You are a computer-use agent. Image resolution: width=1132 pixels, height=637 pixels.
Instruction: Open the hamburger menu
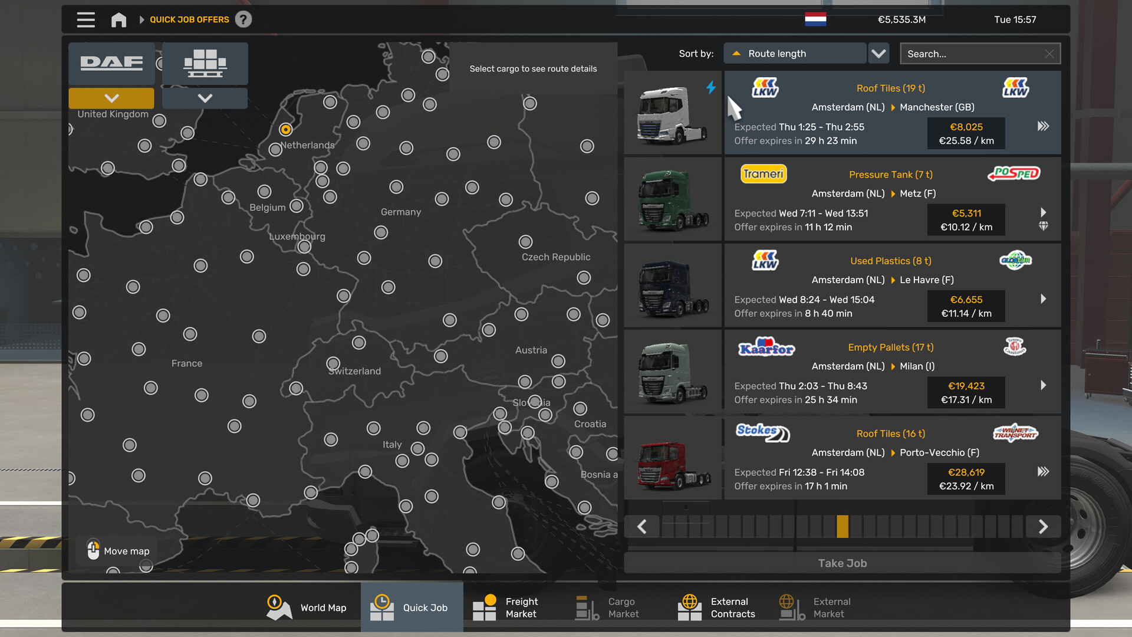pos(85,19)
